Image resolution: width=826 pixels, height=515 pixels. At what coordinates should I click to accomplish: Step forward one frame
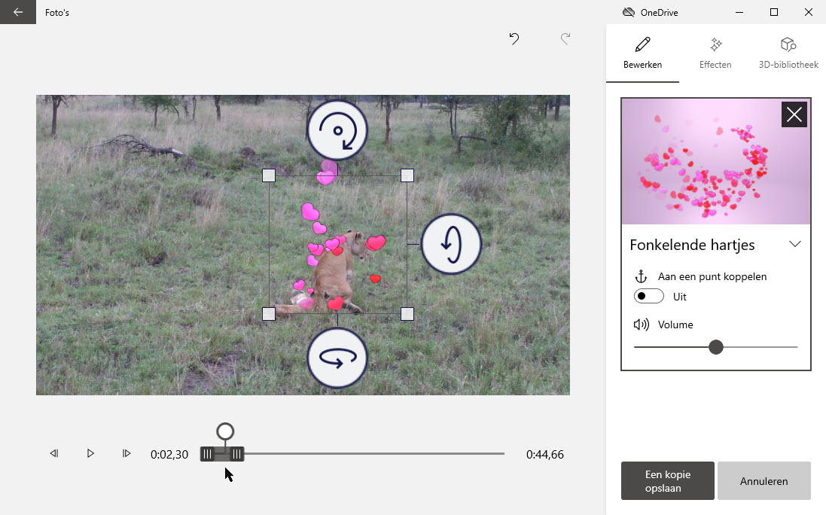point(126,453)
